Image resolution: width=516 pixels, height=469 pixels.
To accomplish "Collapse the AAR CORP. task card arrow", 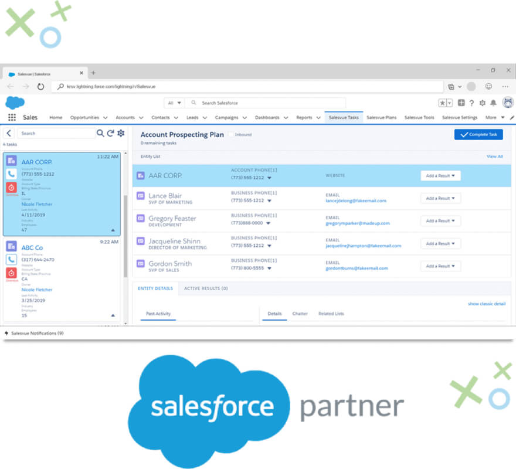I will pos(113,230).
